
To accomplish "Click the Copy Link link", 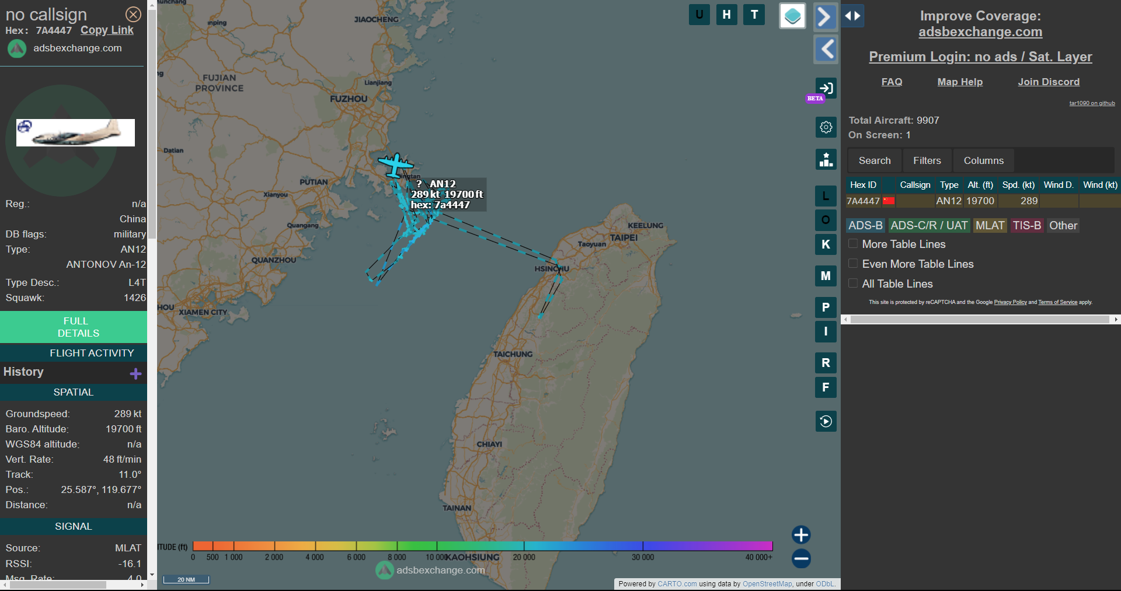I will click(x=107, y=30).
